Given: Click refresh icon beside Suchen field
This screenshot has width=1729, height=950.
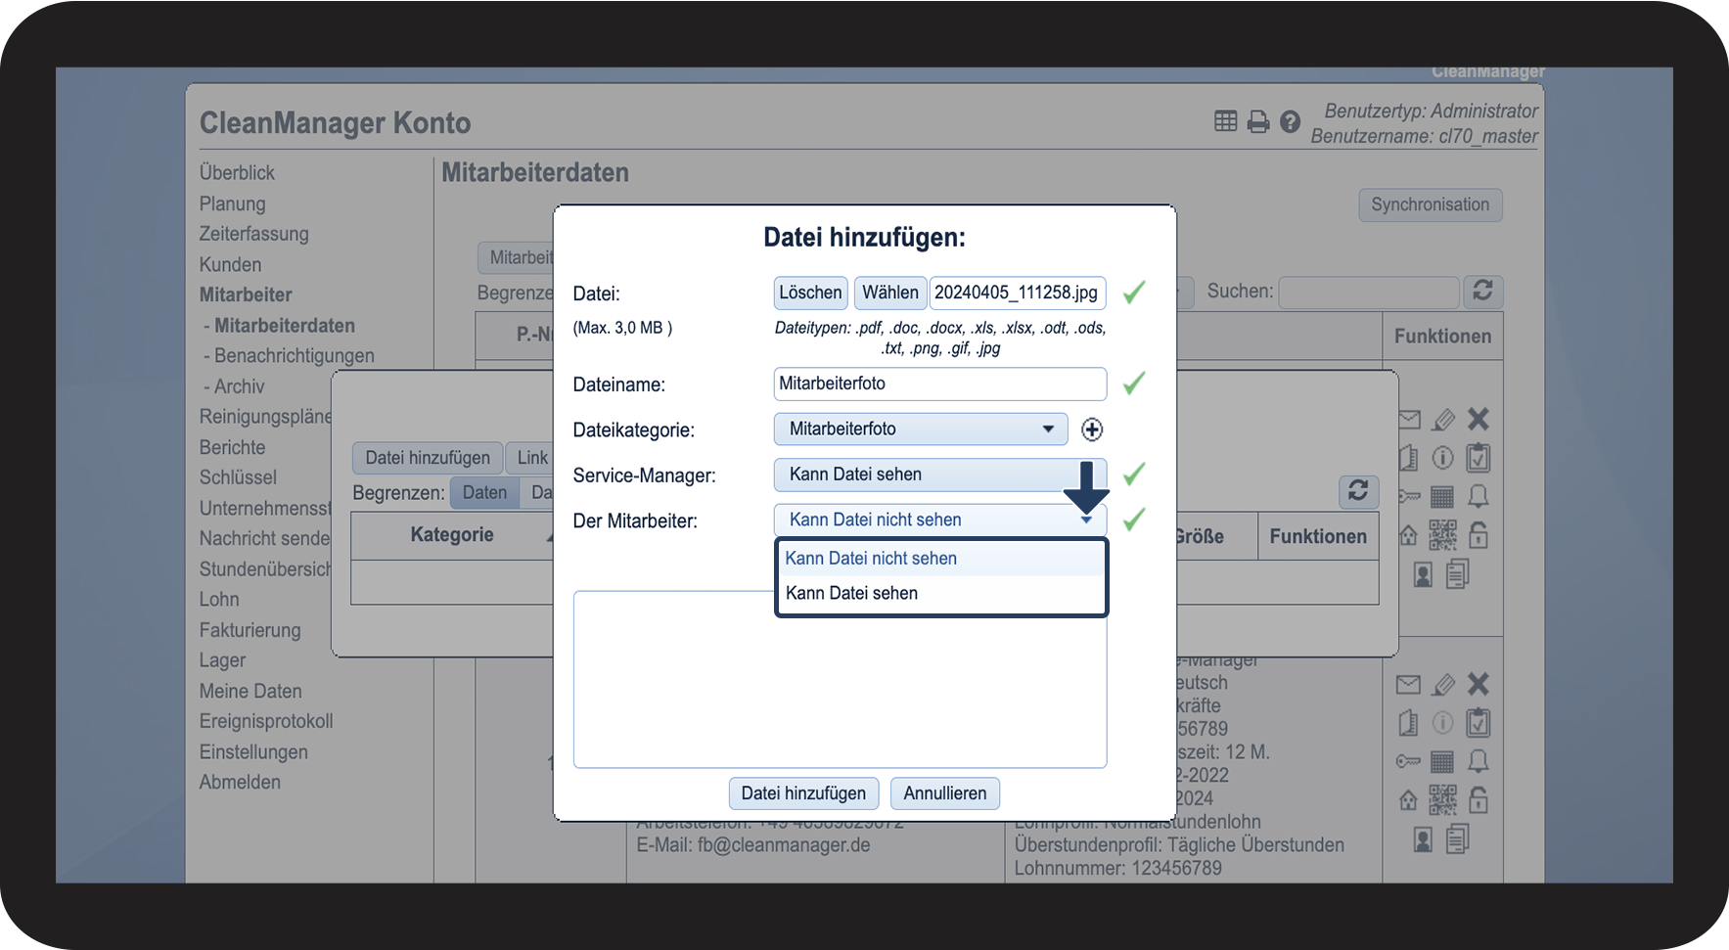Looking at the screenshot, I should tap(1482, 291).
